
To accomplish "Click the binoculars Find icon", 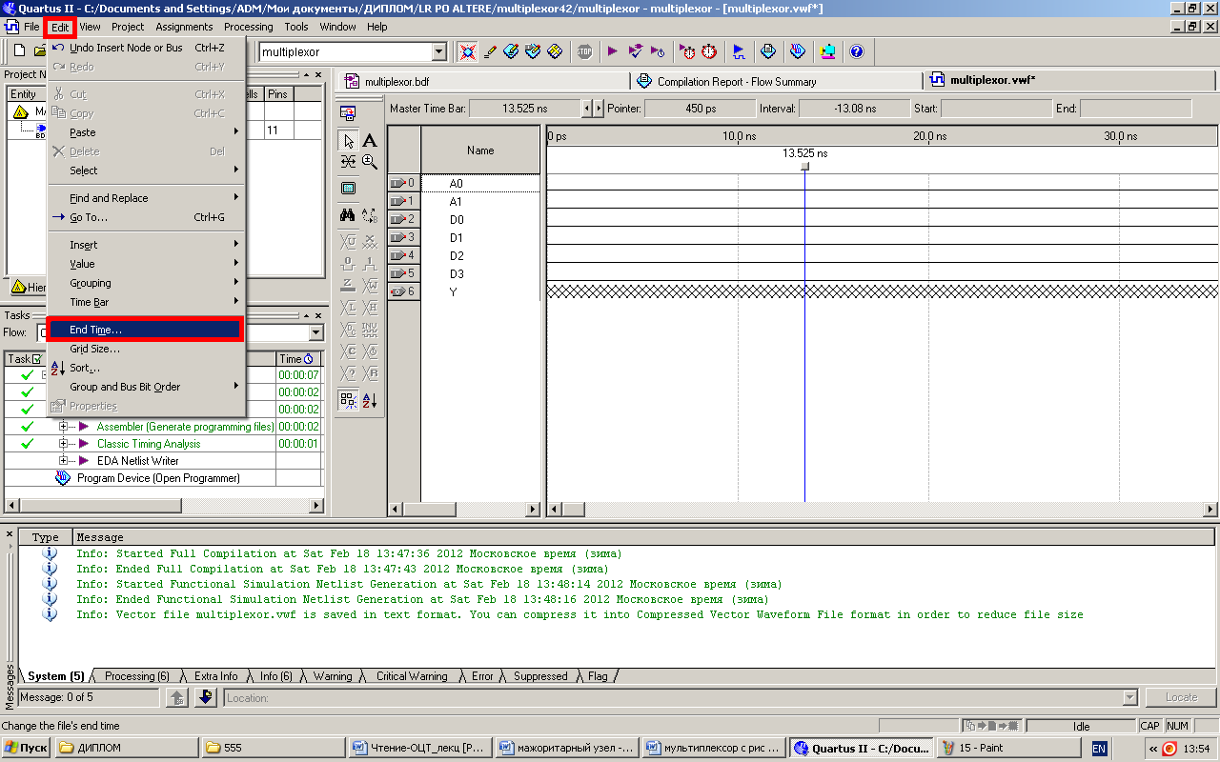I will point(348,215).
